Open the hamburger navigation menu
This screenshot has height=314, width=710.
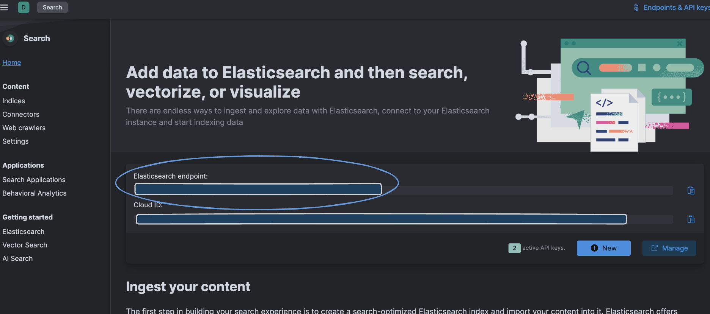pyautogui.click(x=5, y=8)
